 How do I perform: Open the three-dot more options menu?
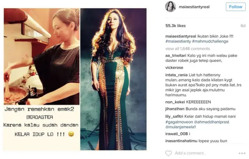tap(242, 153)
